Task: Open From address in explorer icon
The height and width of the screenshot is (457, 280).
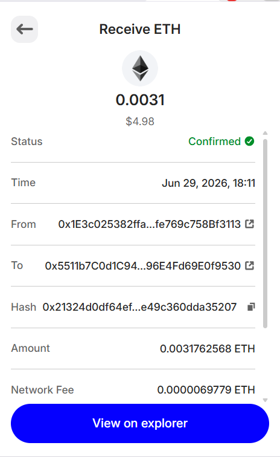Action: click(249, 224)
